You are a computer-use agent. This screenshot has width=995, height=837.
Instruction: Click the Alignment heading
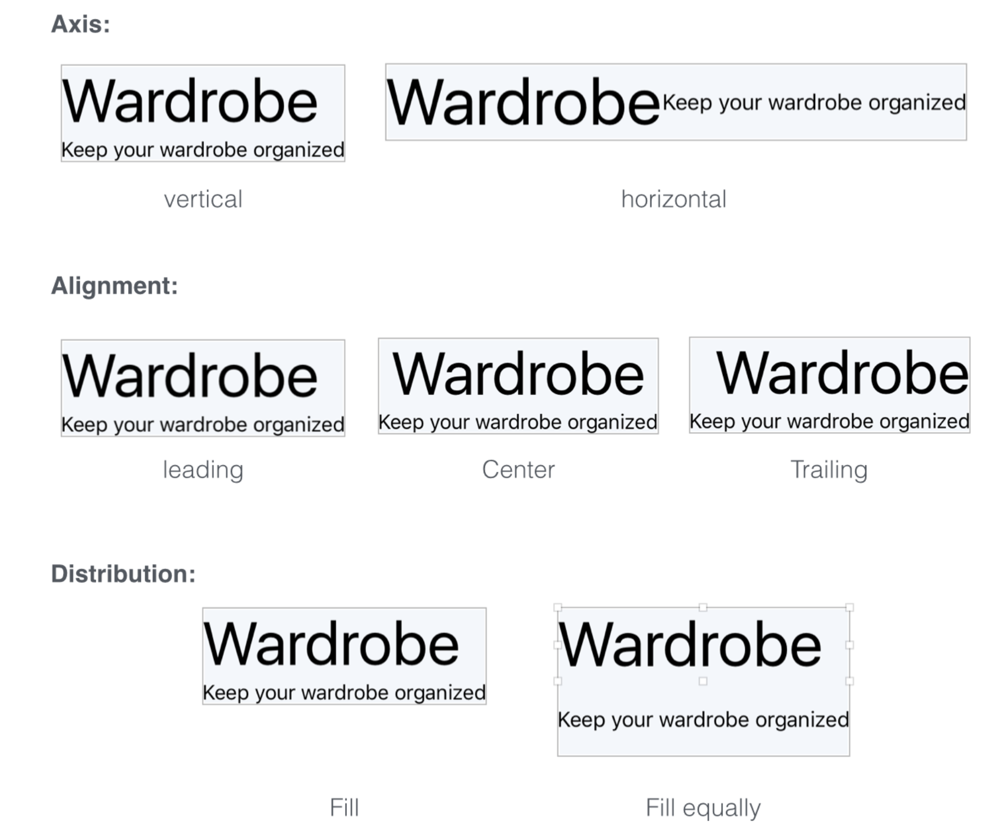(114, 286)
